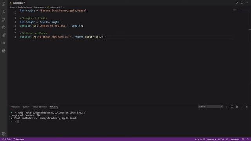Close the substring.js tab
This screenshot has height=141, width=251.
[24, 3]
